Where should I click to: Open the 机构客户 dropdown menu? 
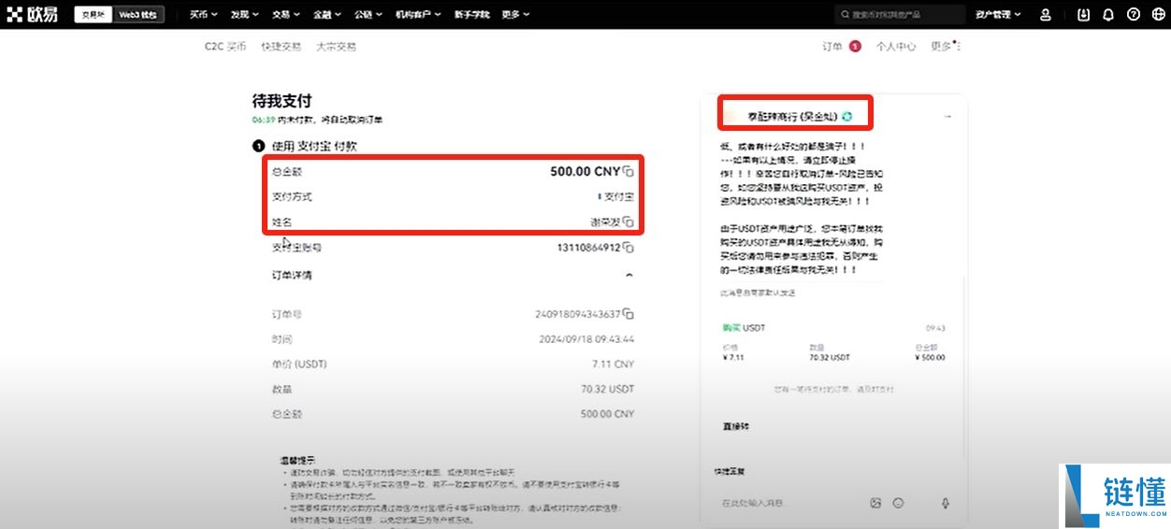pyautogui.click(x=417, y=15)
